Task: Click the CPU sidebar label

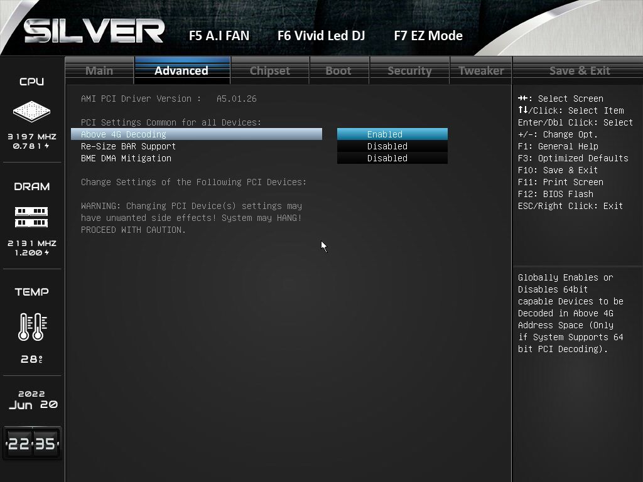Action: coord(31,82)
